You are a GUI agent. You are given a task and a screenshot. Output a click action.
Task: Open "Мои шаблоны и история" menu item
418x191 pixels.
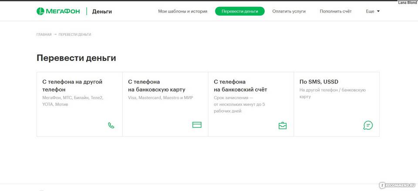(182, 11)
